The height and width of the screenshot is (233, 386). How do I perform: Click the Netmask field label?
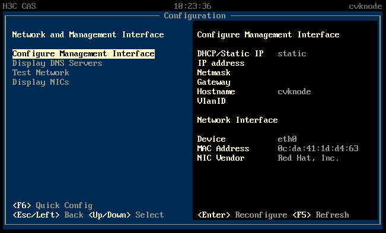[213, 72]
